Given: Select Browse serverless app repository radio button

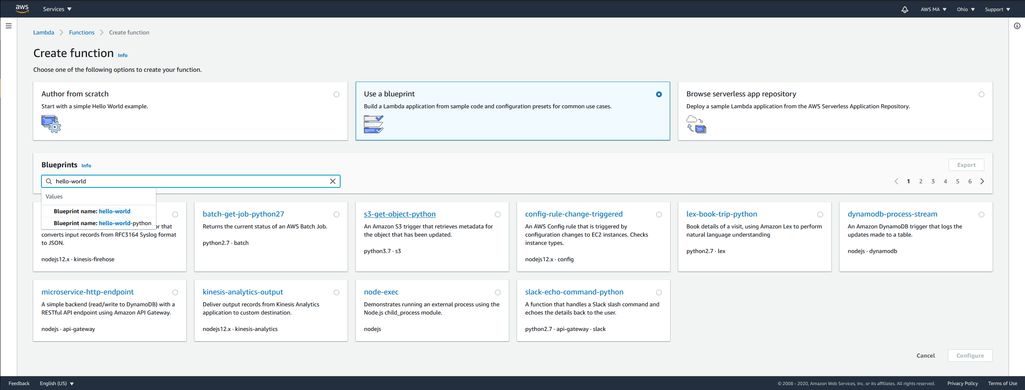Looking at the screenshot, I should [x=982, y=94].
